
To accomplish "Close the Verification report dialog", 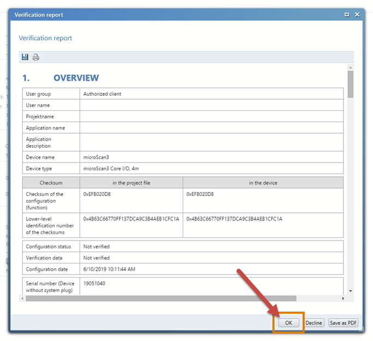I will [x=357, y=15].
